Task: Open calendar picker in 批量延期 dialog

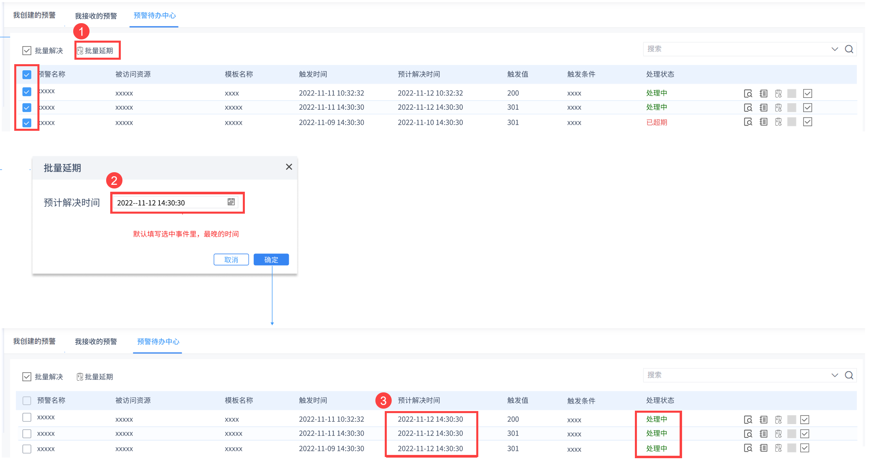Action: [231, 202]
